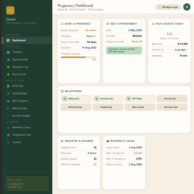Click the 1 Aug 2025 leave start
This screenshot has width=194, height=194.
coord(135,147)
